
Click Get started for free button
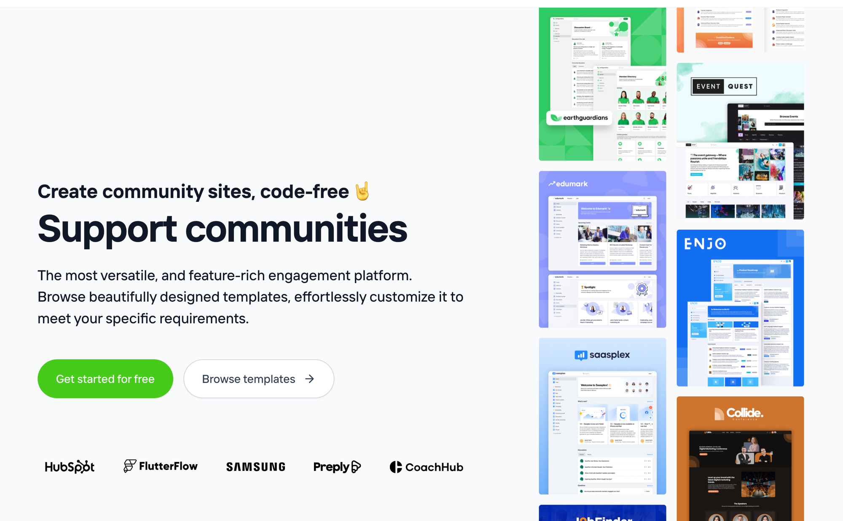coord(105,378)
